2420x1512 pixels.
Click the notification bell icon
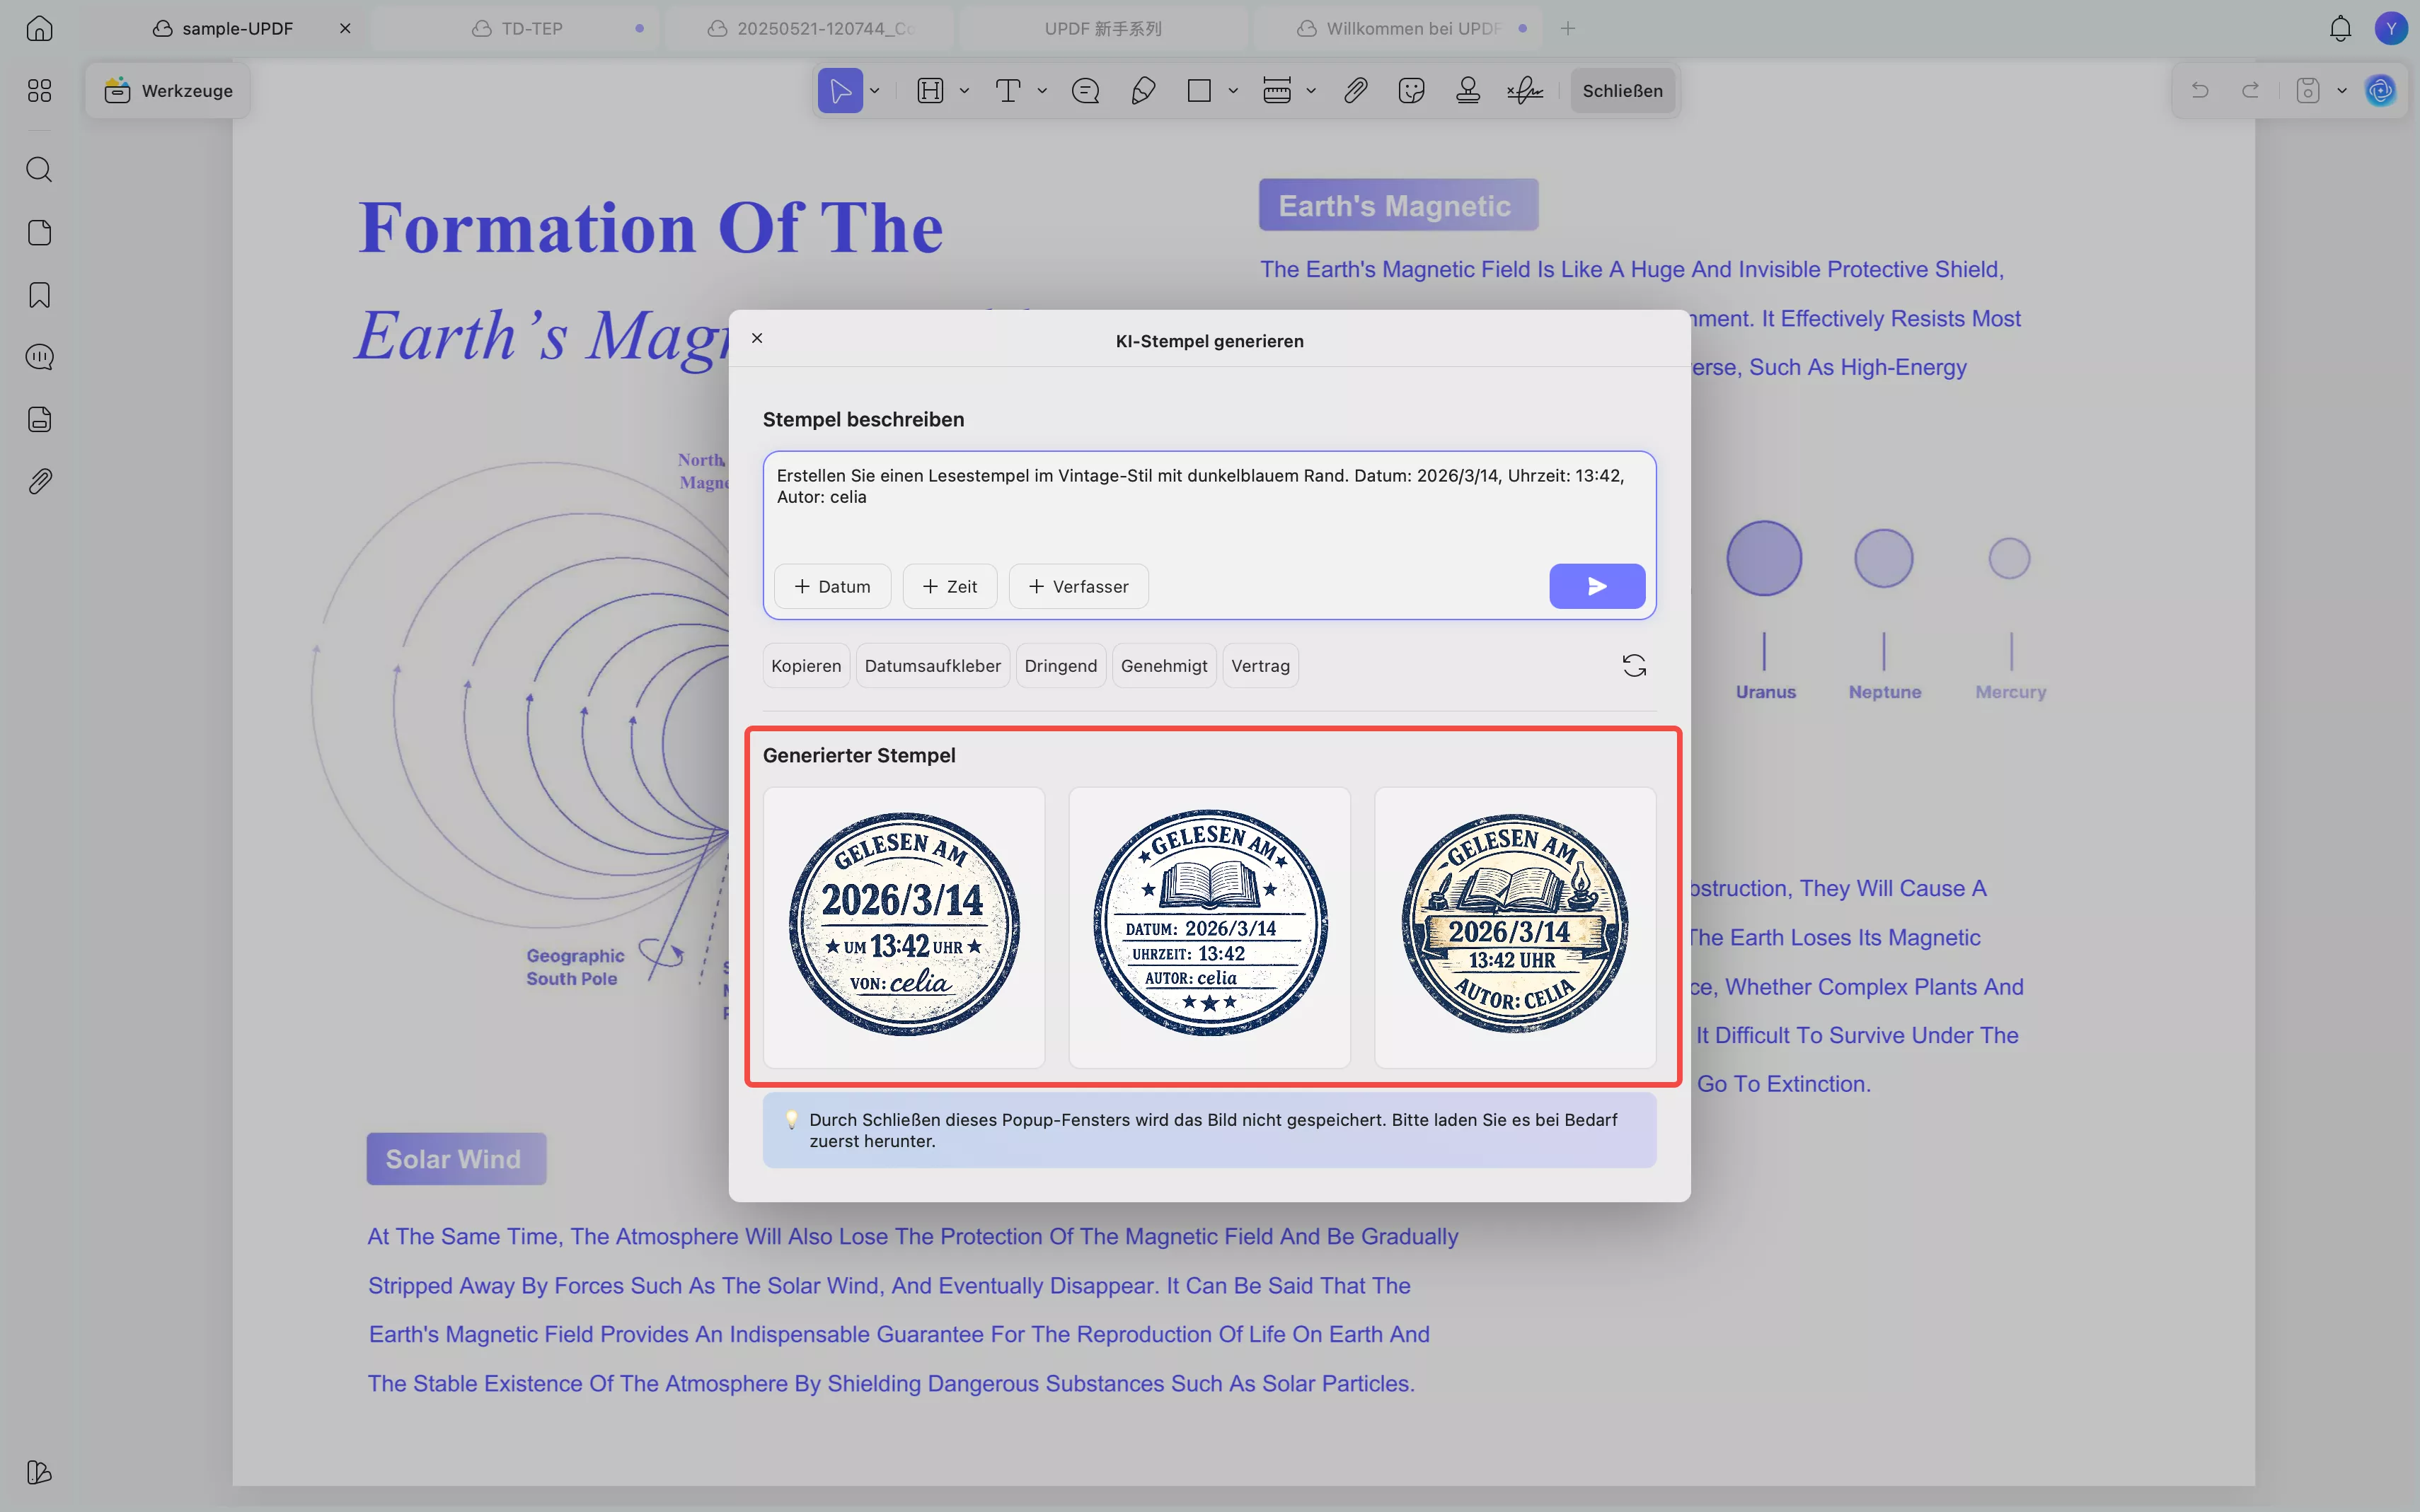(2340, 28)
